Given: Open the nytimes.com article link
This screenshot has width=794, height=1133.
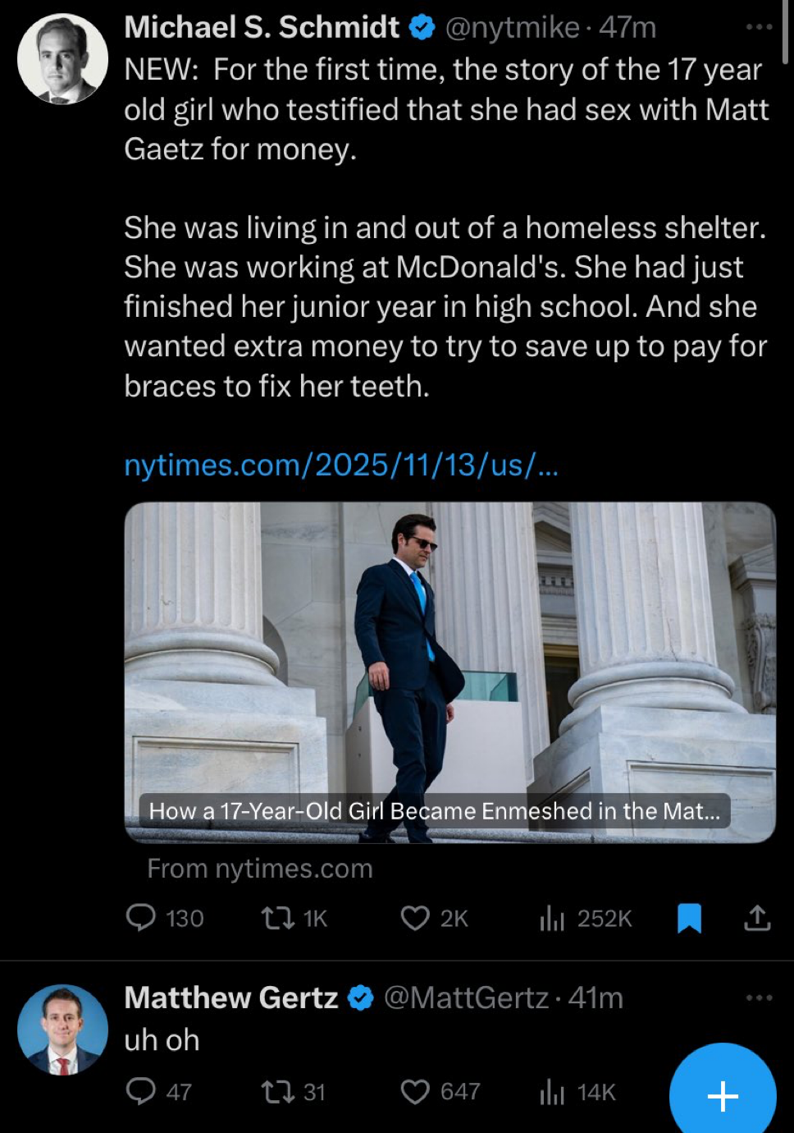Looking at the screenshot, I should [x=340, y=465].
